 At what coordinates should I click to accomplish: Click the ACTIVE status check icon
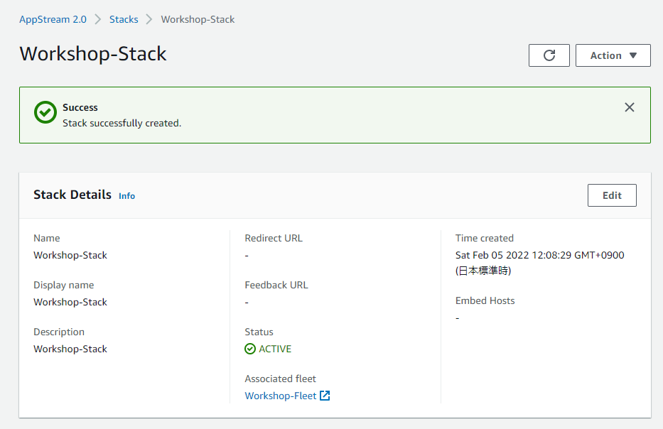[x=250, y=349]
